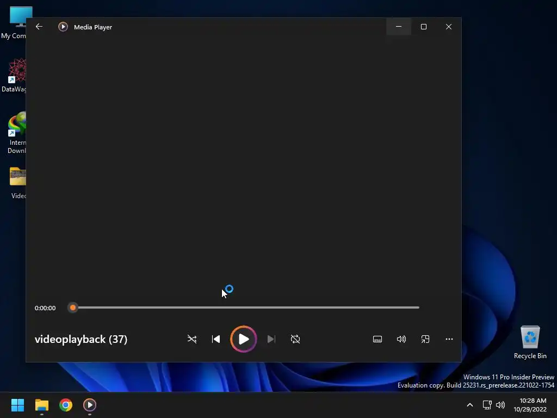
Task: Select the My Computer desktop icon
Action: [x=14, y=23]
